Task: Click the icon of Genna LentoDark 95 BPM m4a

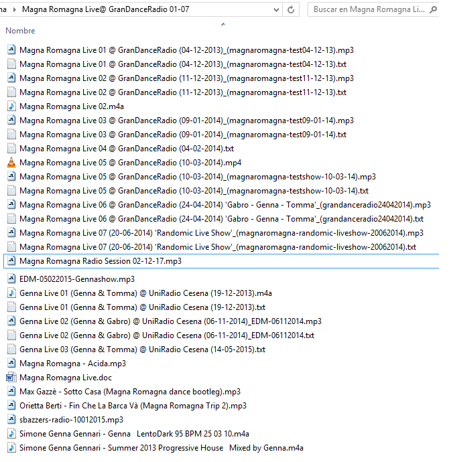Action: click(11, 434)
